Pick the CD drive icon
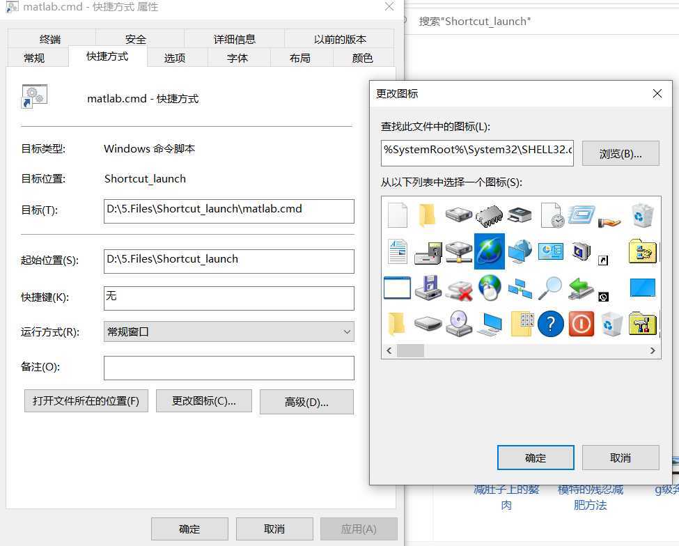Viewport: 679px width, 546px height. point(459,324)
